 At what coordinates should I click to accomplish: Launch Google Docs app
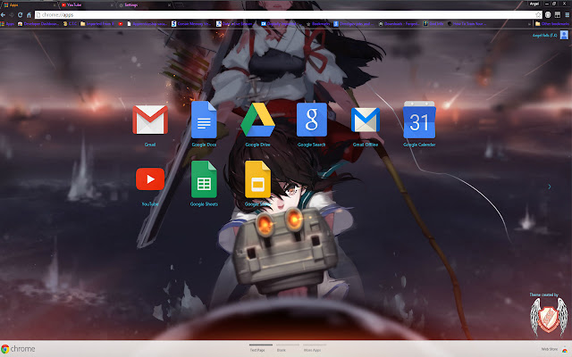tap(204, 120)
